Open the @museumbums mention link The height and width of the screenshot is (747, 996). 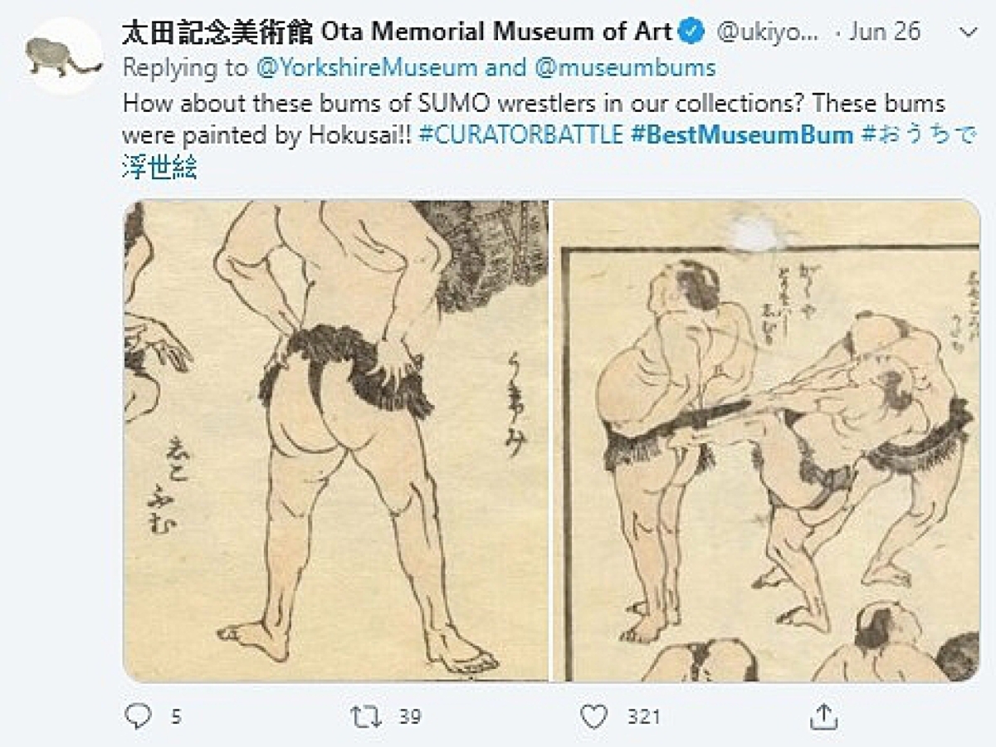[x=625, y=67]
